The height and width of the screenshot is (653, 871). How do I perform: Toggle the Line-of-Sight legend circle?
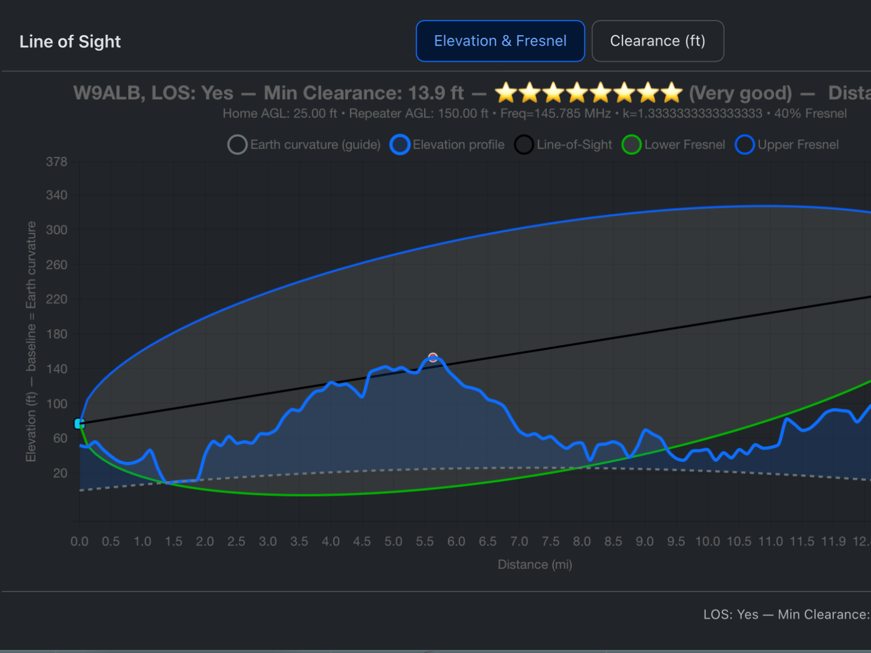point(523,145)
